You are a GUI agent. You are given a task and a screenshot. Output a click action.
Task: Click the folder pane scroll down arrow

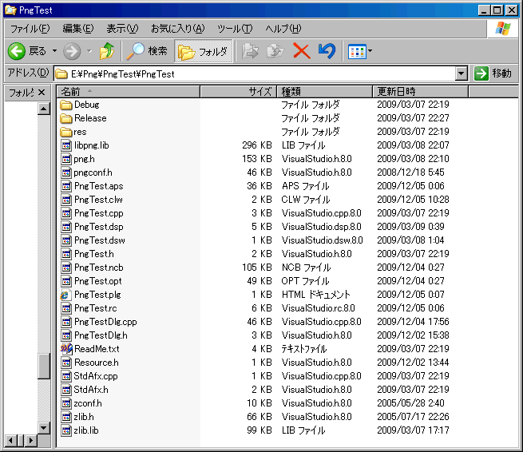tap(44, 428)
